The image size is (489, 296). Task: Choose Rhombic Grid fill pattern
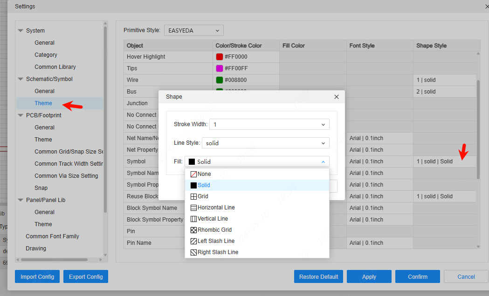coord(214,230)
